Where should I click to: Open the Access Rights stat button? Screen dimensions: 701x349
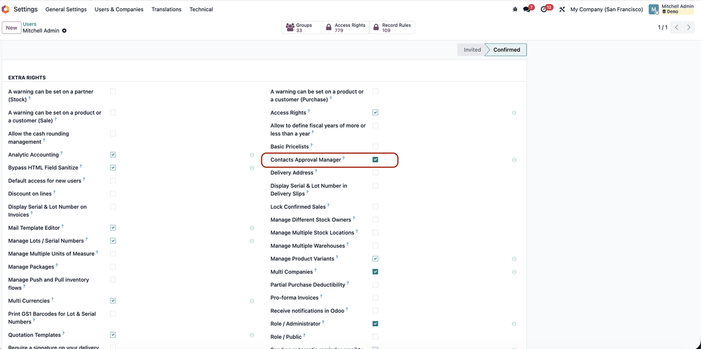coord(345,27)
